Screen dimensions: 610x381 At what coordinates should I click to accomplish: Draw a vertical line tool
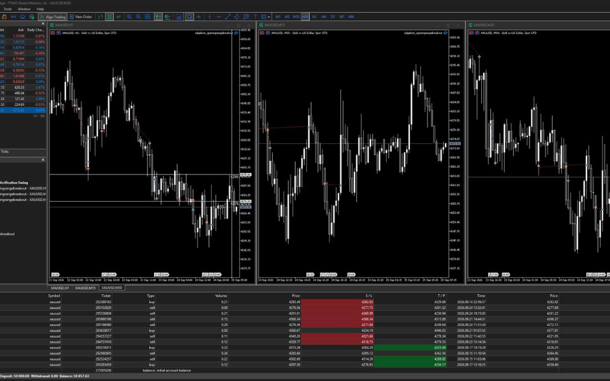click(x=210, y=17)
